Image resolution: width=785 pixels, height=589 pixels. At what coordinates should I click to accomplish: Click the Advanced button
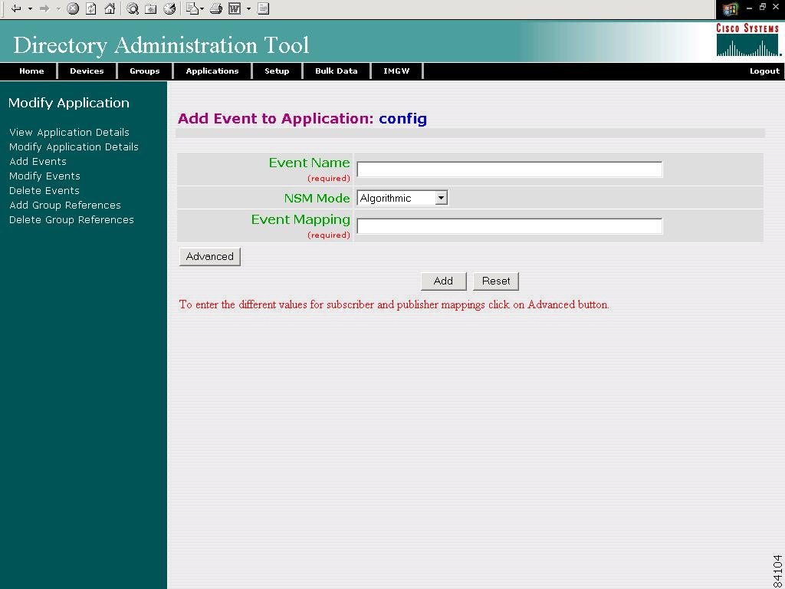pos(209,256)
